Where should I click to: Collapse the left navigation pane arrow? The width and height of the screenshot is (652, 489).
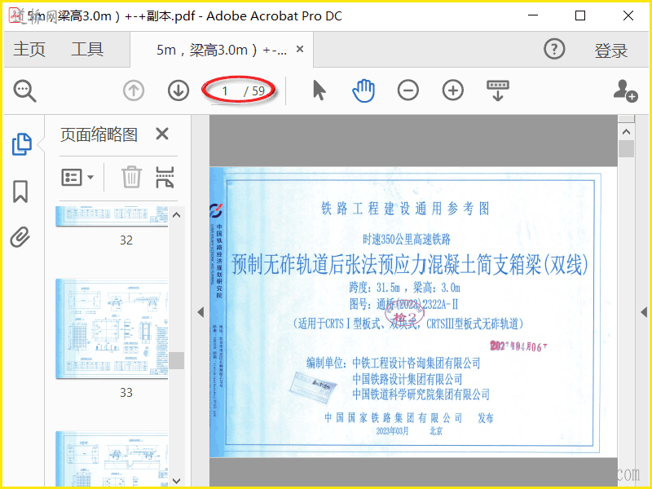200,312
